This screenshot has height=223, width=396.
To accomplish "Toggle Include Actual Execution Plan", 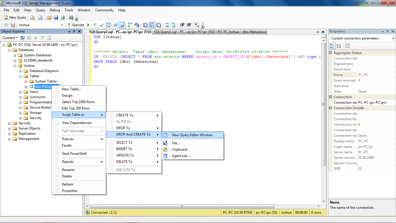I will pos(130,25).
